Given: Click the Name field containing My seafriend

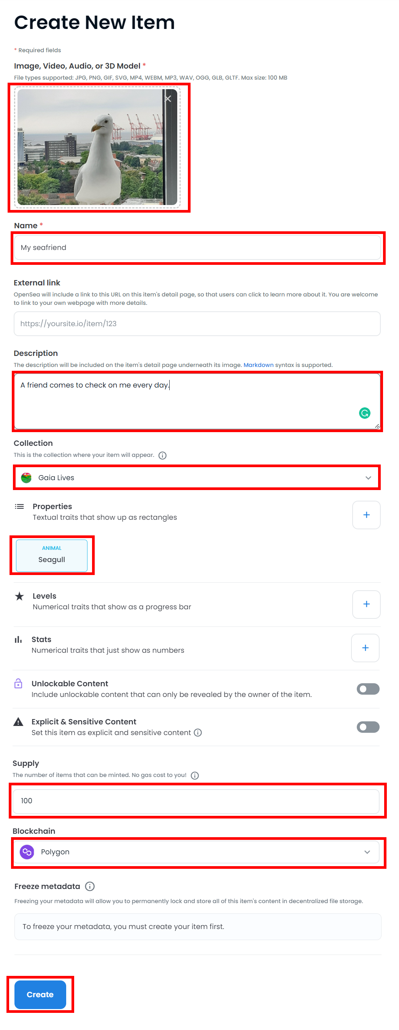Looking at the screenshot, I should 197,248.
